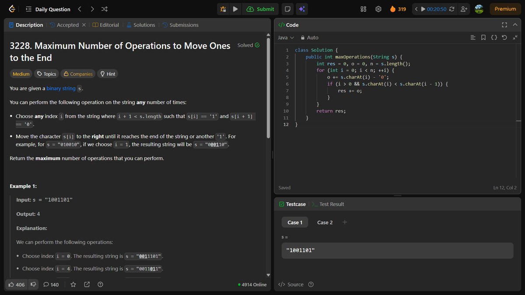Viewport: 525px width, 295px height.
Task: Format the code with the align icon
Action: pos(473,38)
